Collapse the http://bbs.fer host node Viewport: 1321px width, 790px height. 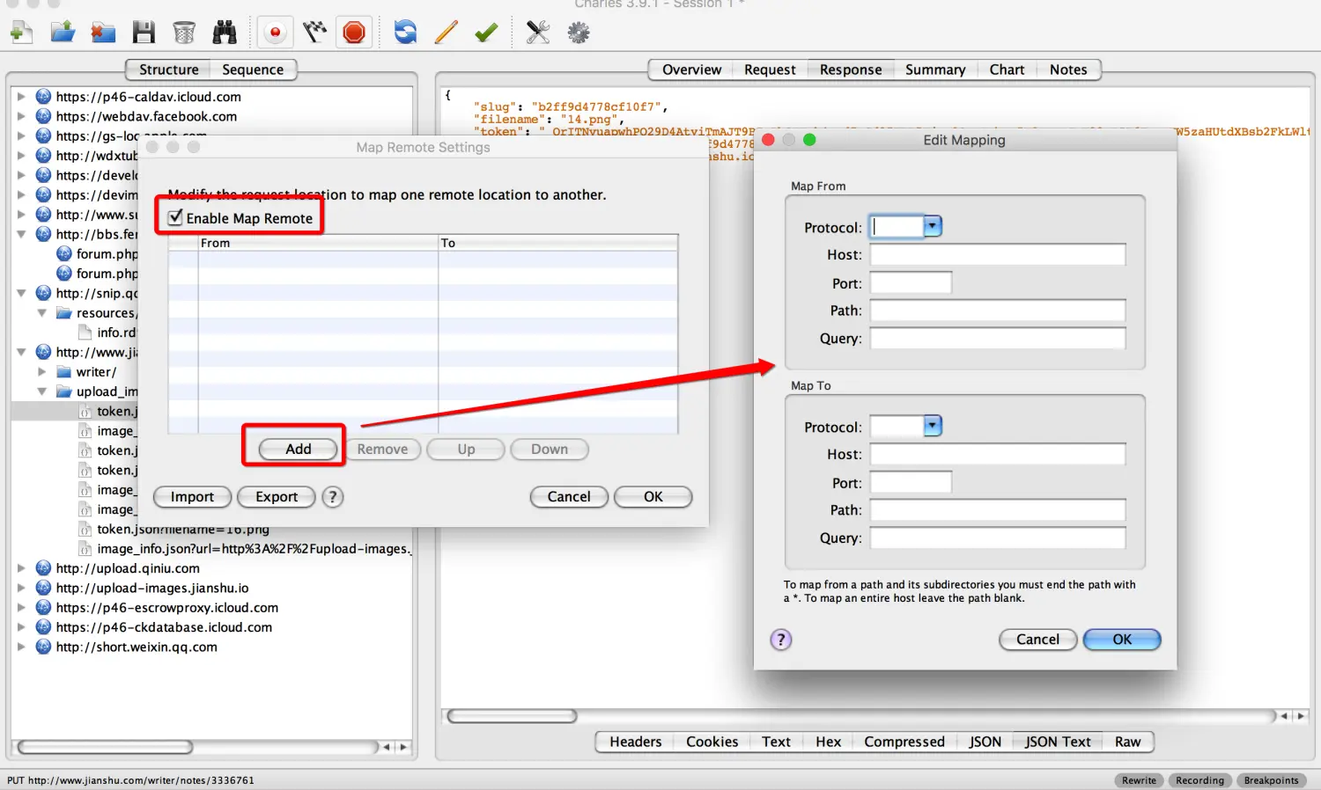[x=21, y=234]
